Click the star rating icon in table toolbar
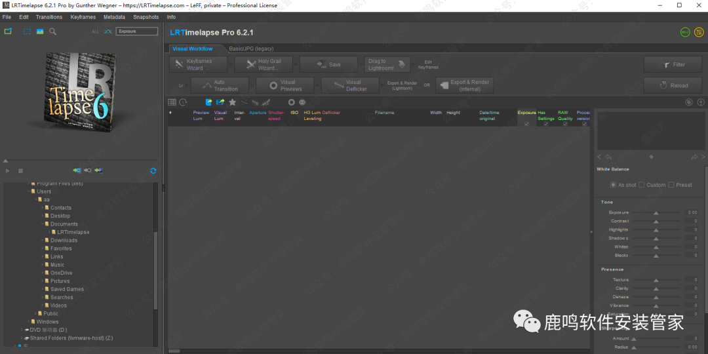This screenshot has width=708, height=354. coord(232,102)
